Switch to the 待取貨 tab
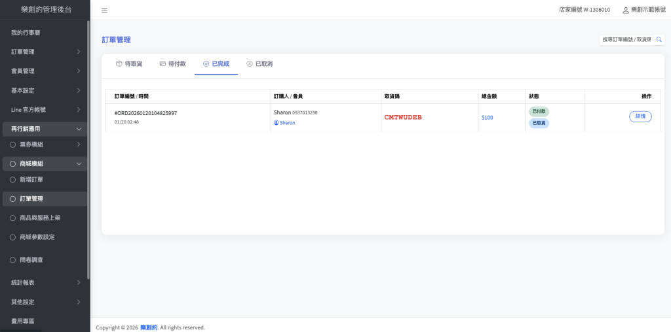Viewport: 671px width, 332px height. (129, 64)
